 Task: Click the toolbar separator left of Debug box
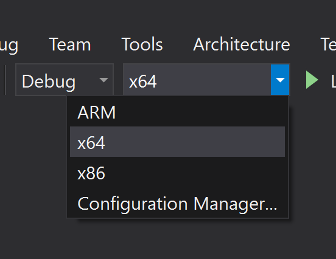pyautogui.click(x=5, y=80)
